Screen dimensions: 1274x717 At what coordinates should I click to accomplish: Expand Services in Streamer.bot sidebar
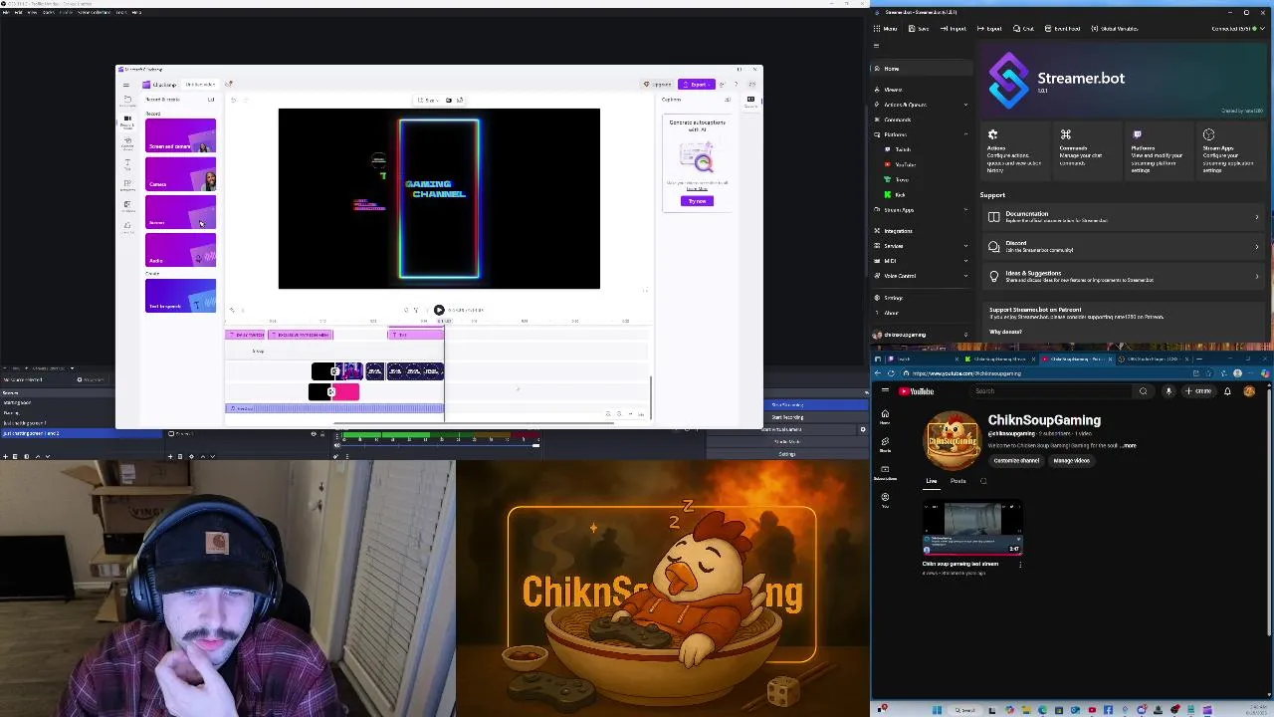[x=920, y=246]
